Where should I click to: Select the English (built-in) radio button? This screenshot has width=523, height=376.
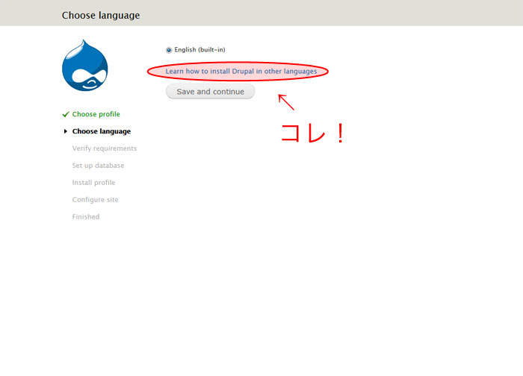(x=169, y=50)
